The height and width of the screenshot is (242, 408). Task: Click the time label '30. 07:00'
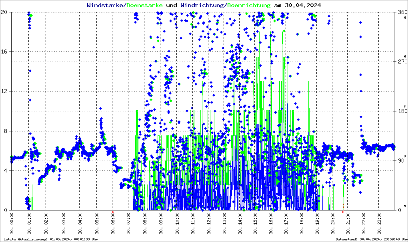tap(128, 223)
